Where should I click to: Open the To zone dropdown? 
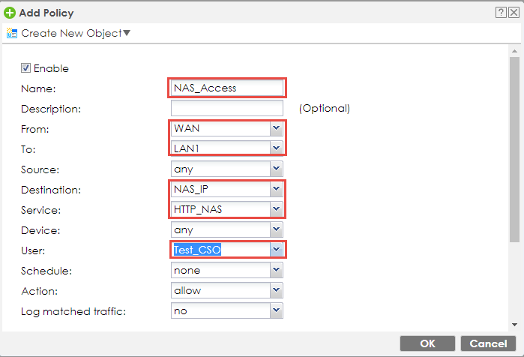[x=276, y=148]
